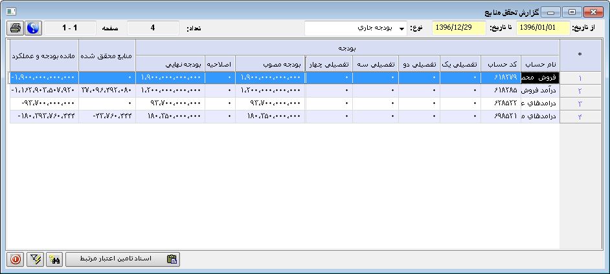Viewport: 610px width, 274px height.
Task: Open help with the blue question mark icon
Action: click(33, 28)
